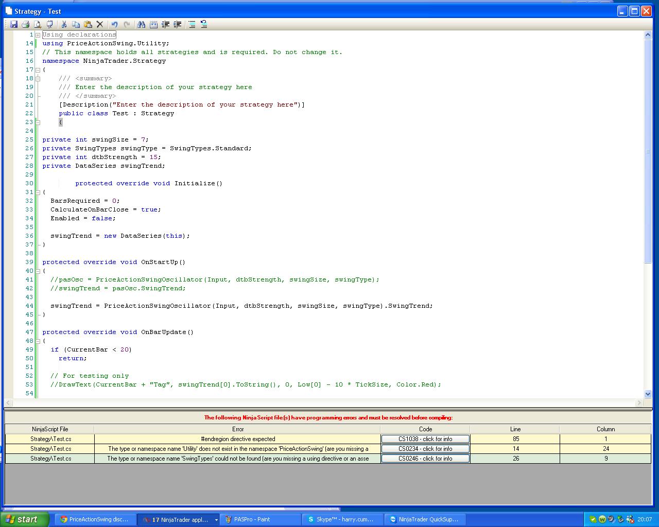Click the Page Setup icon beside Print Preview
Image resolution: width=659 pixels, height=527 pixels.
pos(49,24)
